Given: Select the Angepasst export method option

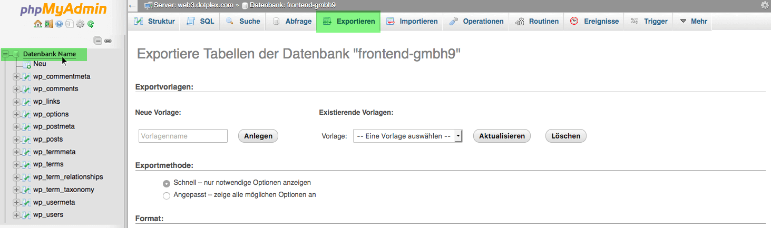Looking at the screenshot, I should pyautogui.click(x=167, y=195).
